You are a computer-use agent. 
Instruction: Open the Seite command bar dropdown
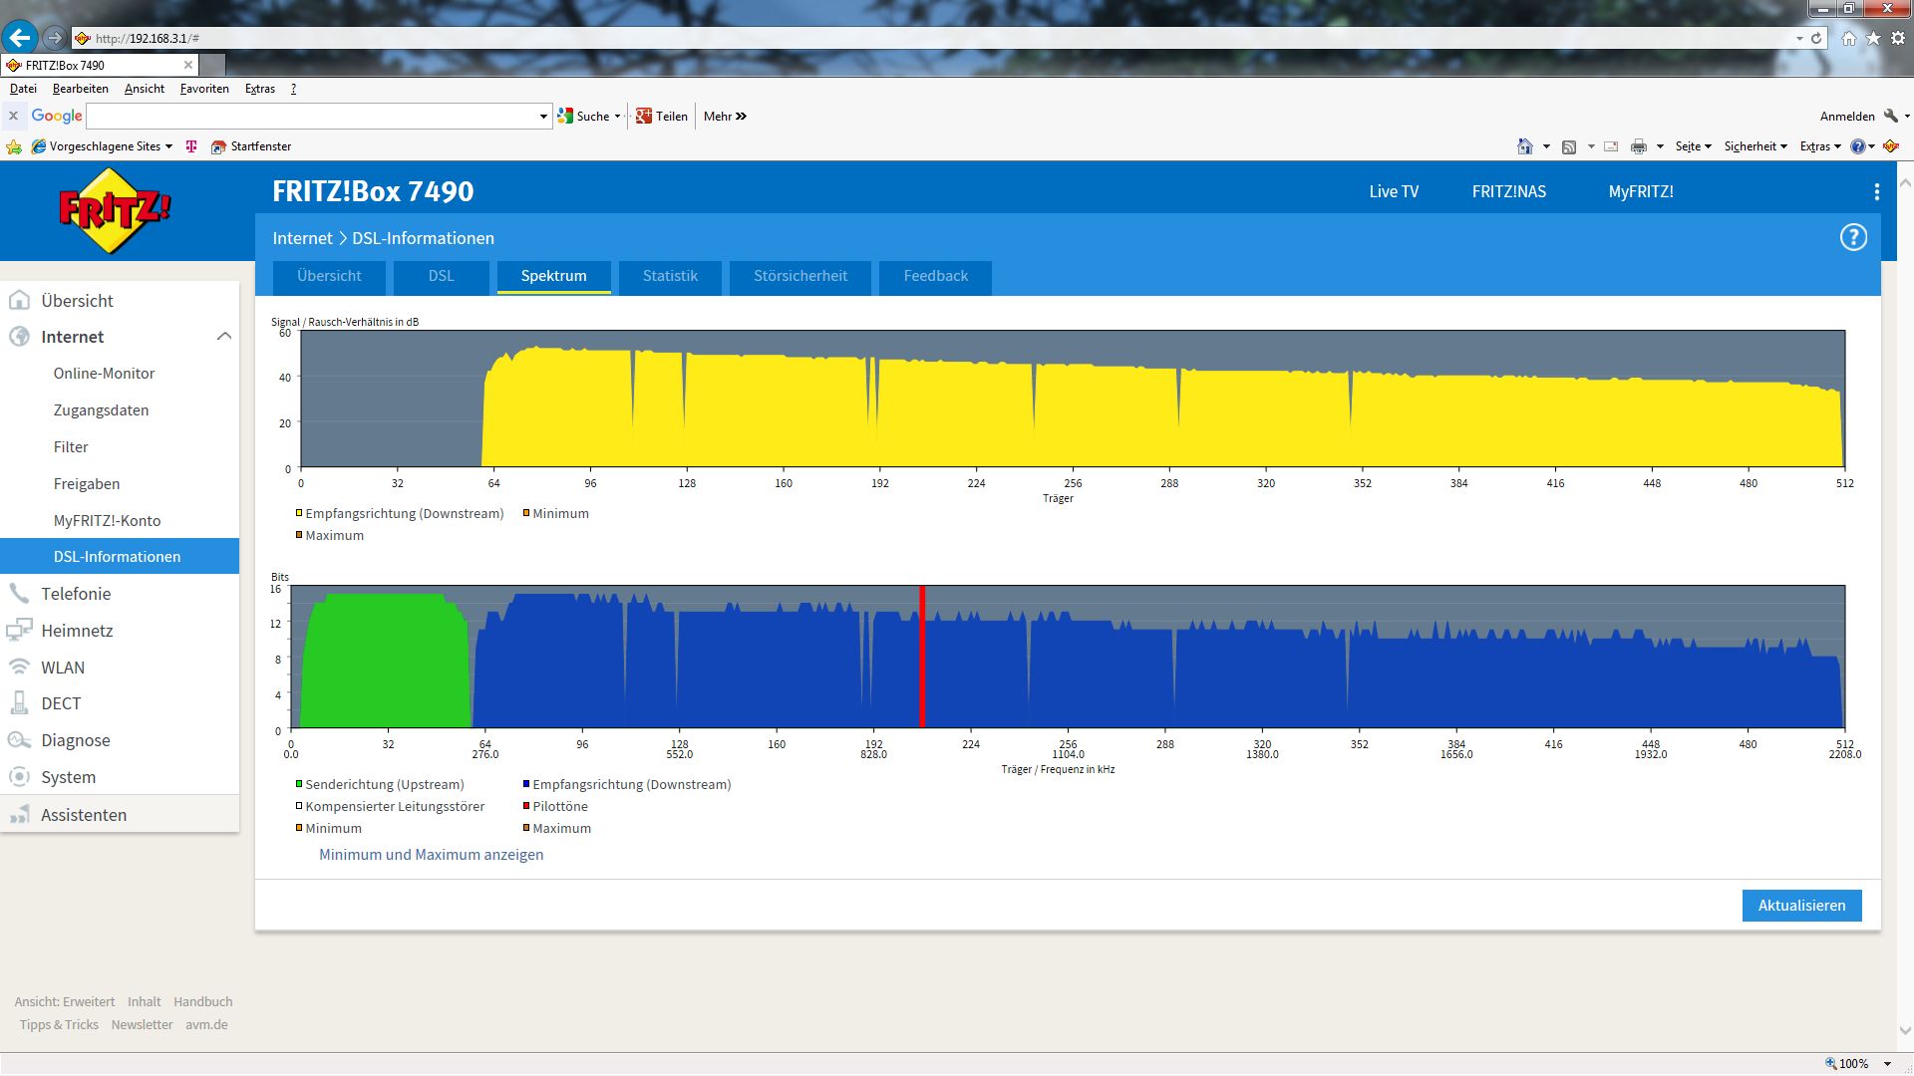pos(1693,146)
